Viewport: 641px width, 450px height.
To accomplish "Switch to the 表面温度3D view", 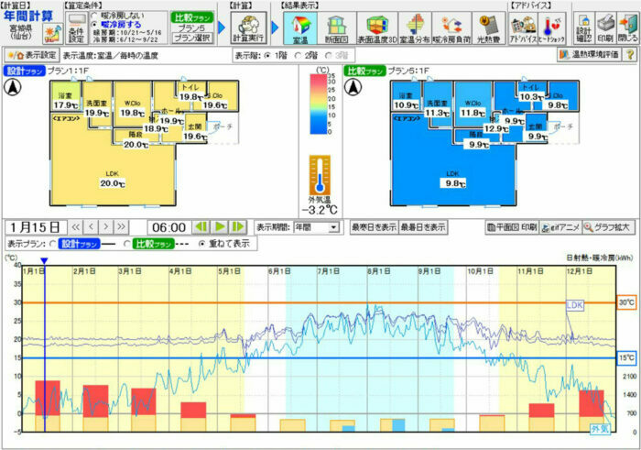I will [377, 27].
